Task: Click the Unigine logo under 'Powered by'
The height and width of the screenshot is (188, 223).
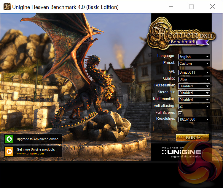Action: 181,152
